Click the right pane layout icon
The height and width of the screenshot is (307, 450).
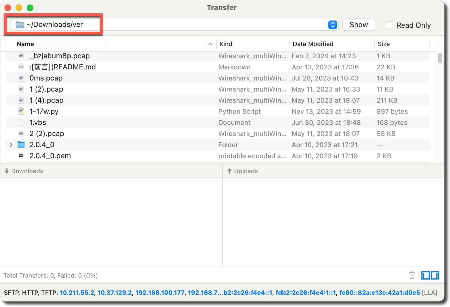click(x=435, y=275)
